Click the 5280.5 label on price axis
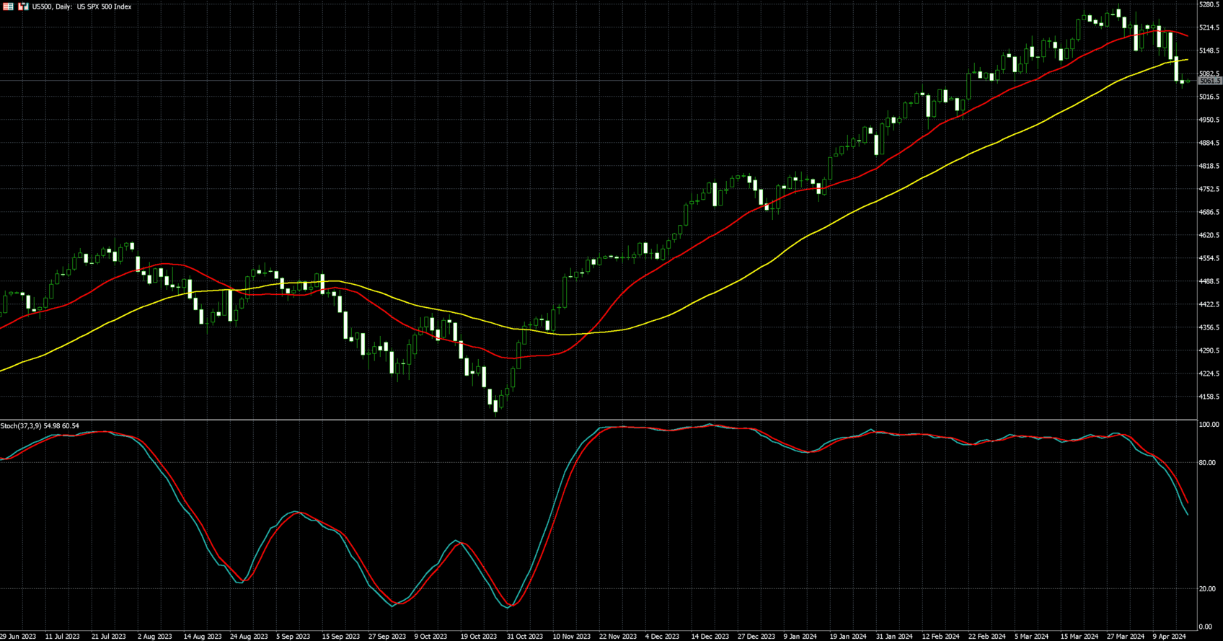This screenshot has width=1223, height=641. tap(1209, 4)
